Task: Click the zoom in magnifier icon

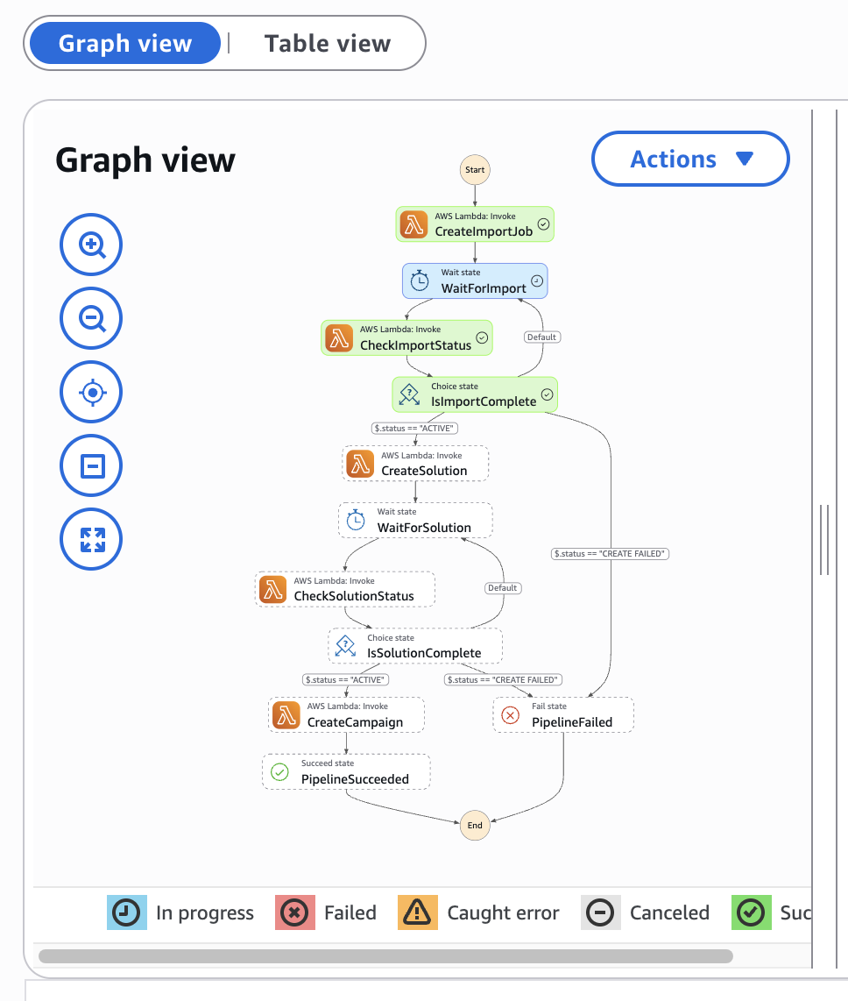Action: (x=91, y=245)
